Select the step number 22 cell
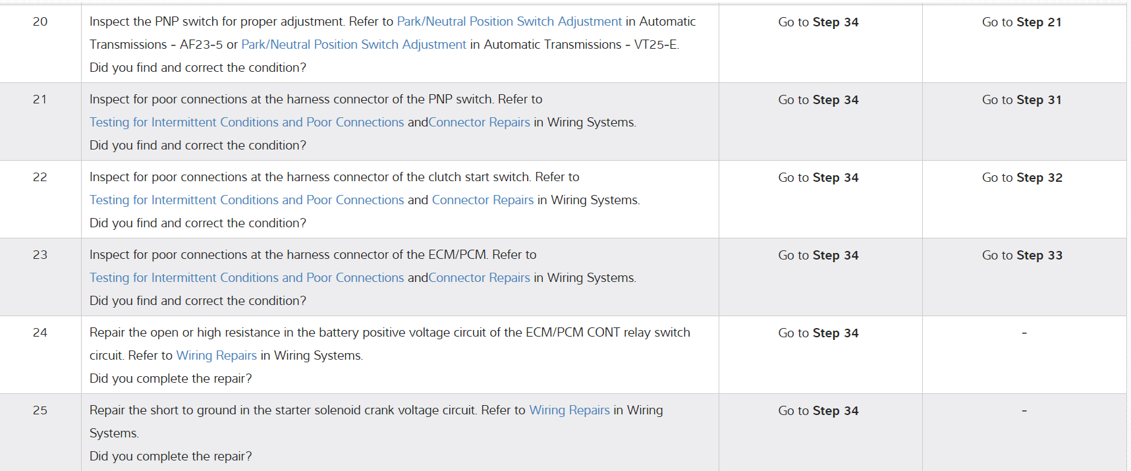Screen dimensions: 1131x471 tap(40, 177)
